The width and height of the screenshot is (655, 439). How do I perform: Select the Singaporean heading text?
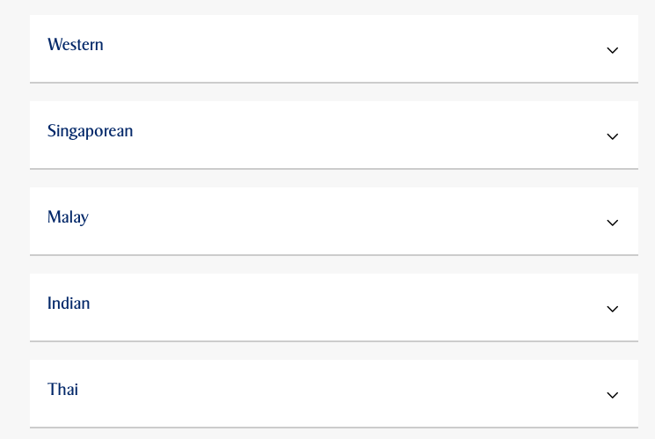pyautogui.click(x=91, y=131)
